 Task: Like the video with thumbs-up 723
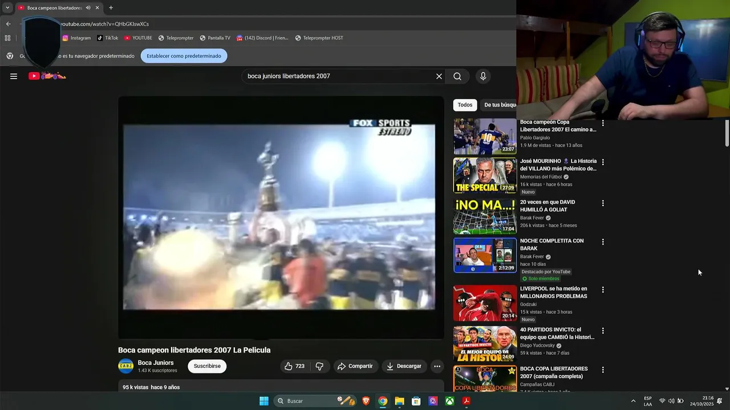(294, 366)
